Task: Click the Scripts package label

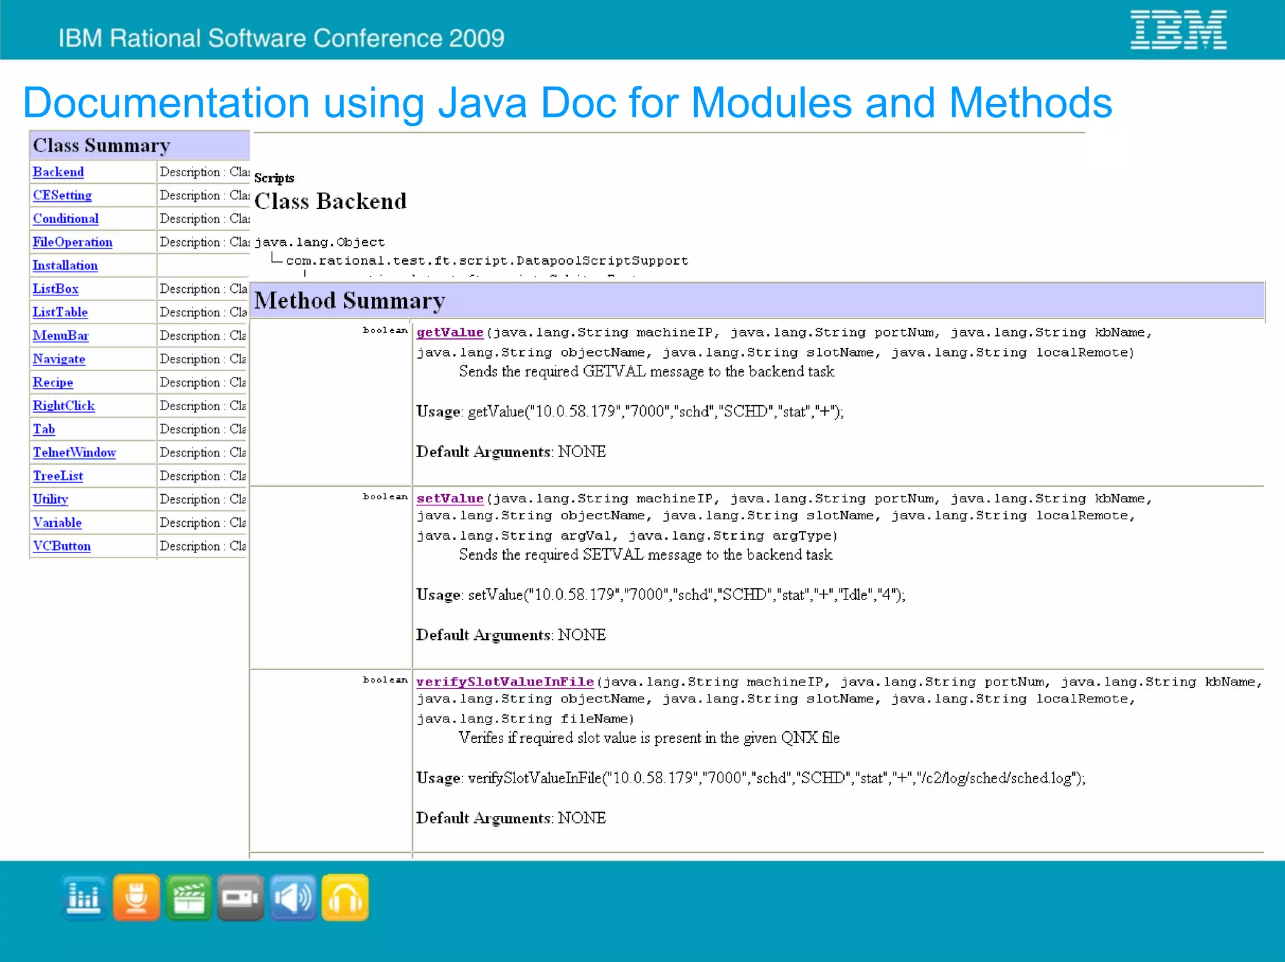Action: click(274, 178)
